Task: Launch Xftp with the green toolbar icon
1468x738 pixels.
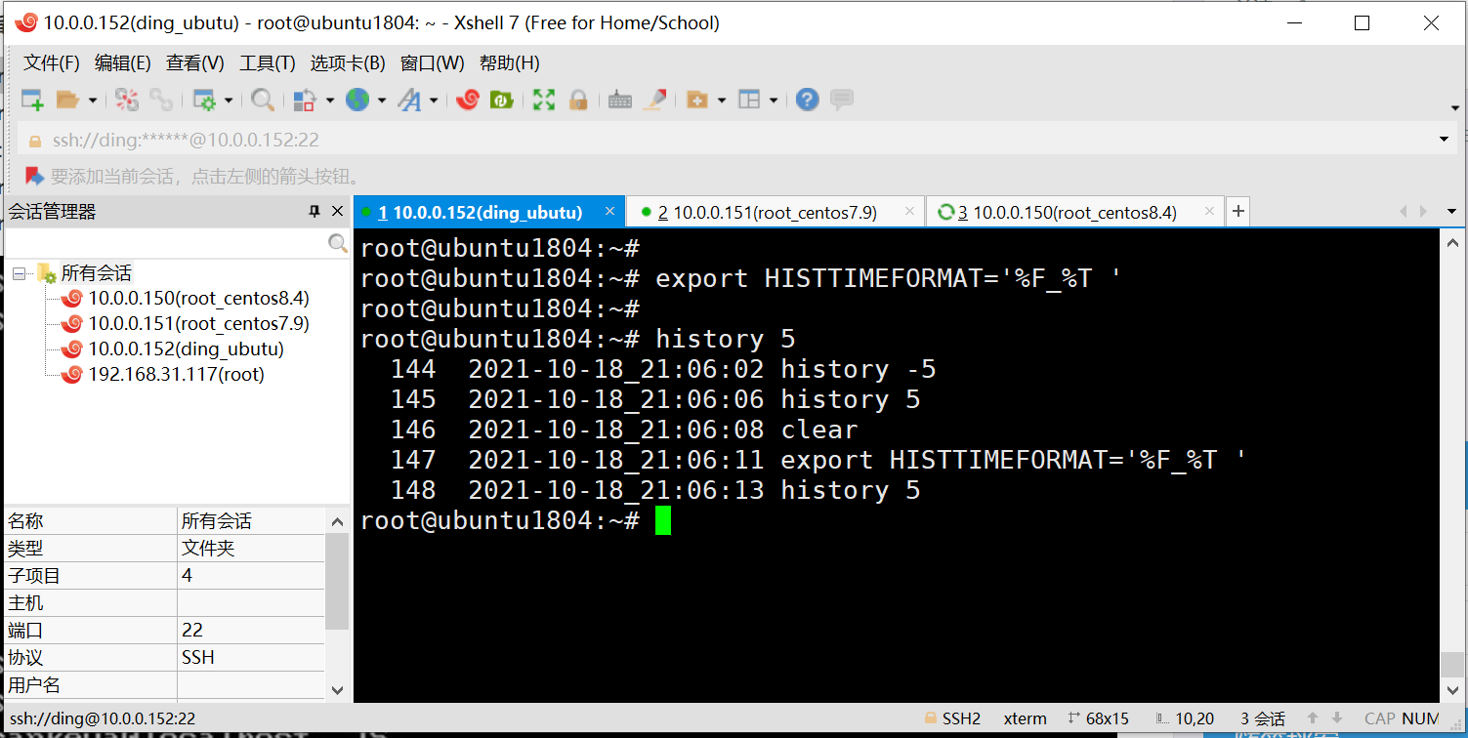Action: pyautogui.click(x=502, y=100)
